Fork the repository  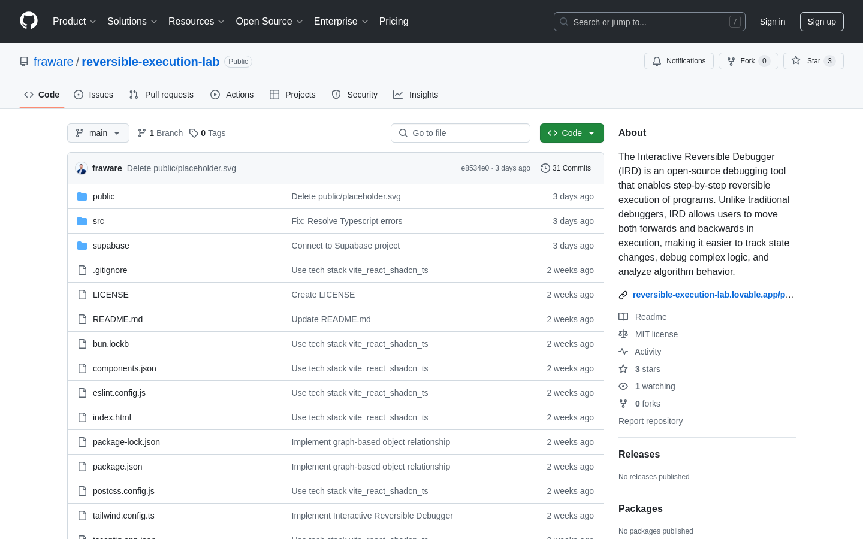(x=748, y=61)
